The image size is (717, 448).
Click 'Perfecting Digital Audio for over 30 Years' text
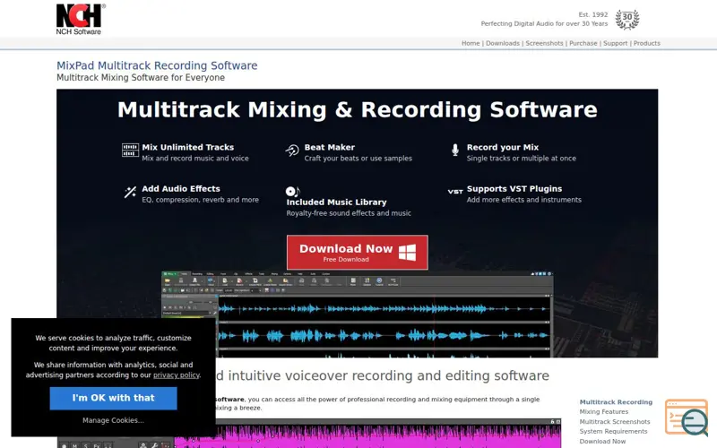click(x=544, y=24)
